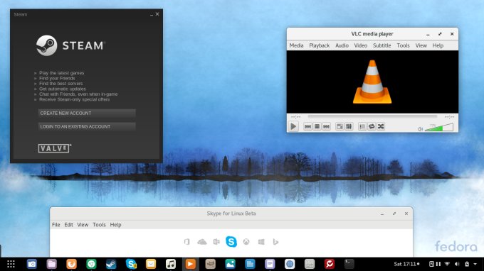Toggle fullscreen video in VLC
Image resolution: width=484 pixels, height=271 pixels.
click(x=340, y=126)
